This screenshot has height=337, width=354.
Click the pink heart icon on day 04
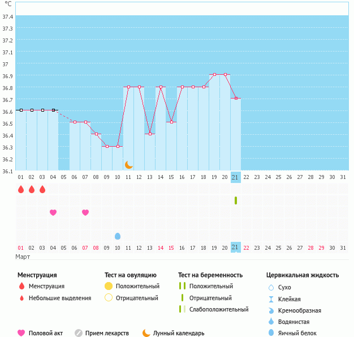pos(53,212)
